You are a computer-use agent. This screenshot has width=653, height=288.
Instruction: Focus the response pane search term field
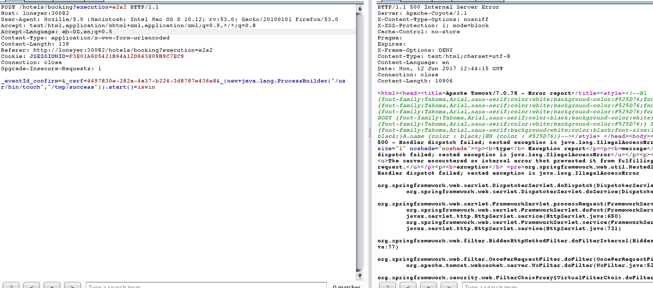coord(557,286)
